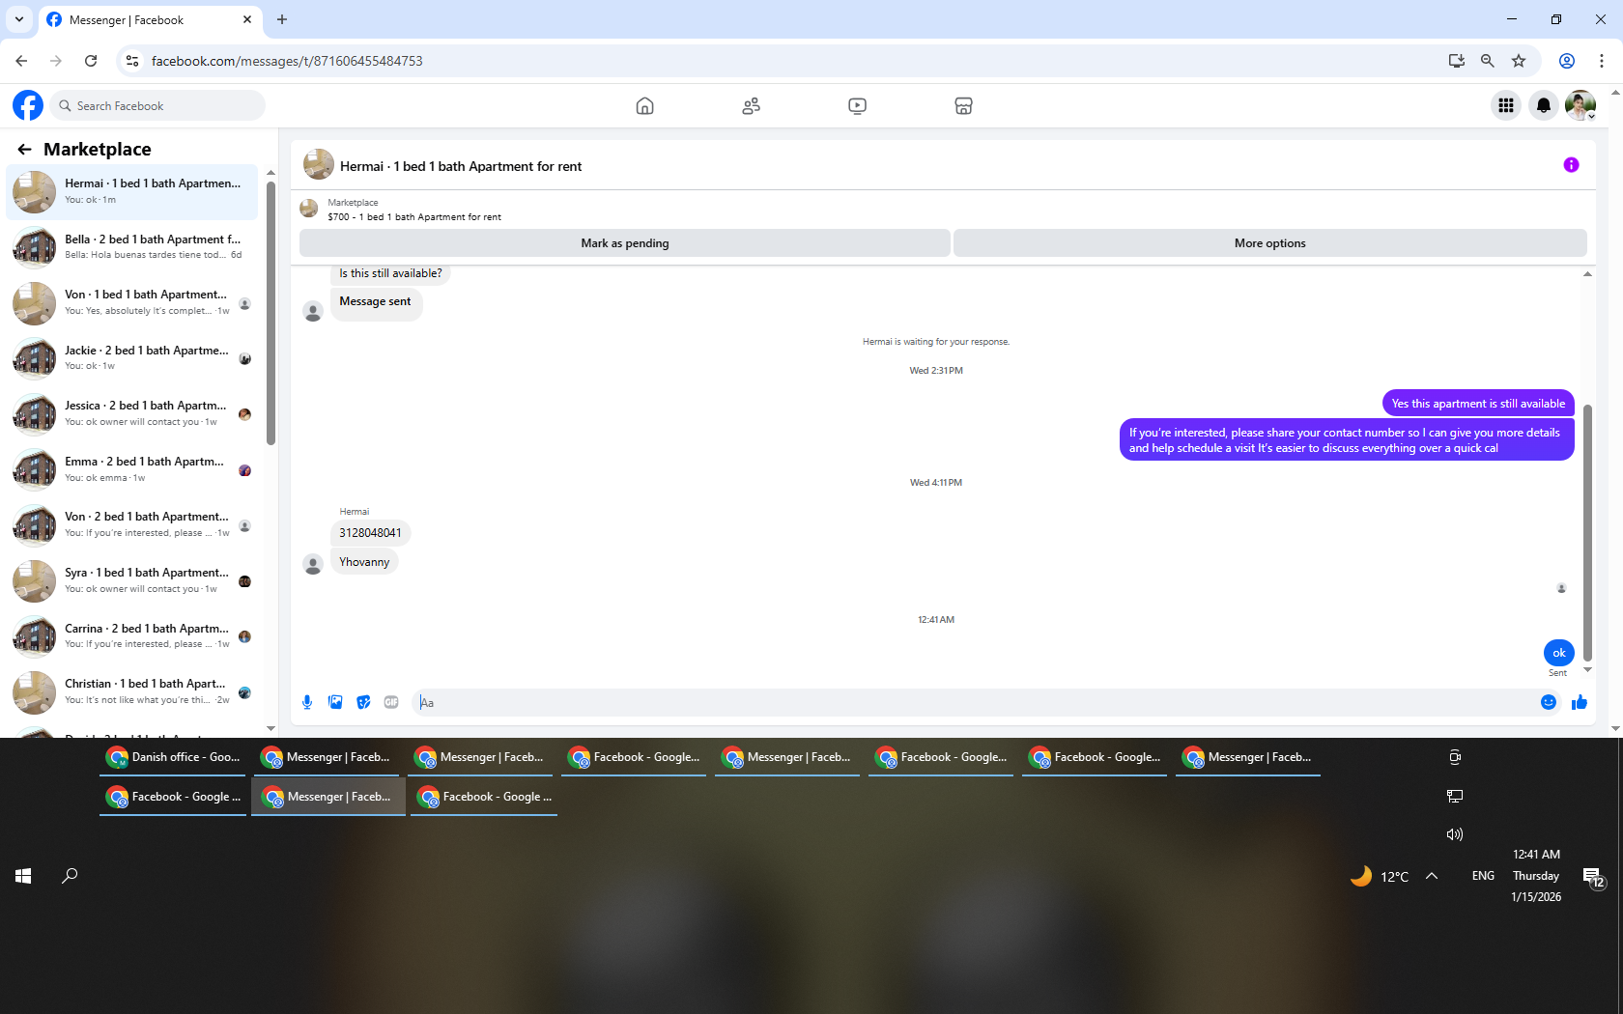Open Christian 1 bed 1 bath conversation
Viewport: 1623px width, 1014px height.
coord(131,691)
